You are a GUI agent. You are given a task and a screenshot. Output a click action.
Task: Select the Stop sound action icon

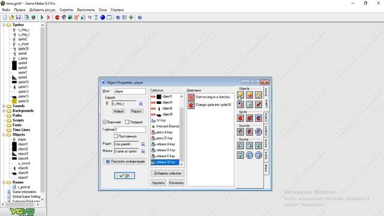250,132
